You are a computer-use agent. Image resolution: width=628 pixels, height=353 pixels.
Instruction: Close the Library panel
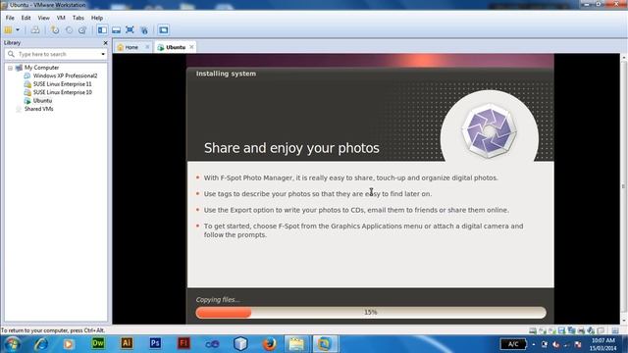point(105,43)
